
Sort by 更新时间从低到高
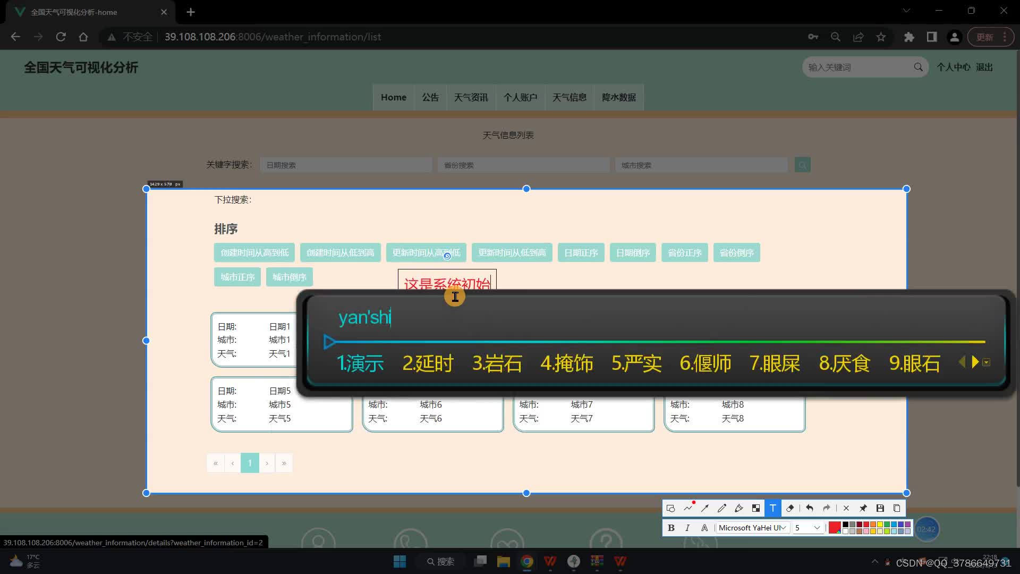[x=512, y=252]
